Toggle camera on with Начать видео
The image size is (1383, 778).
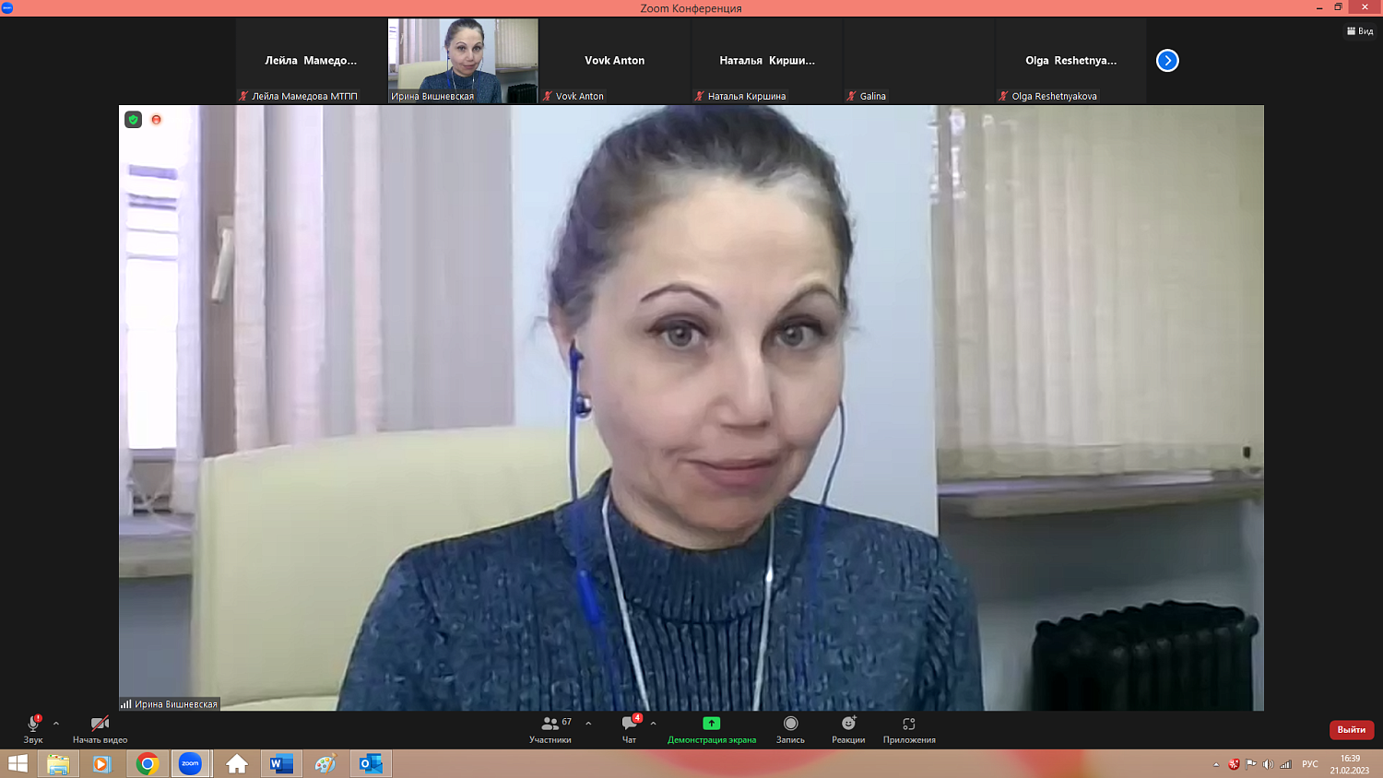100,725
